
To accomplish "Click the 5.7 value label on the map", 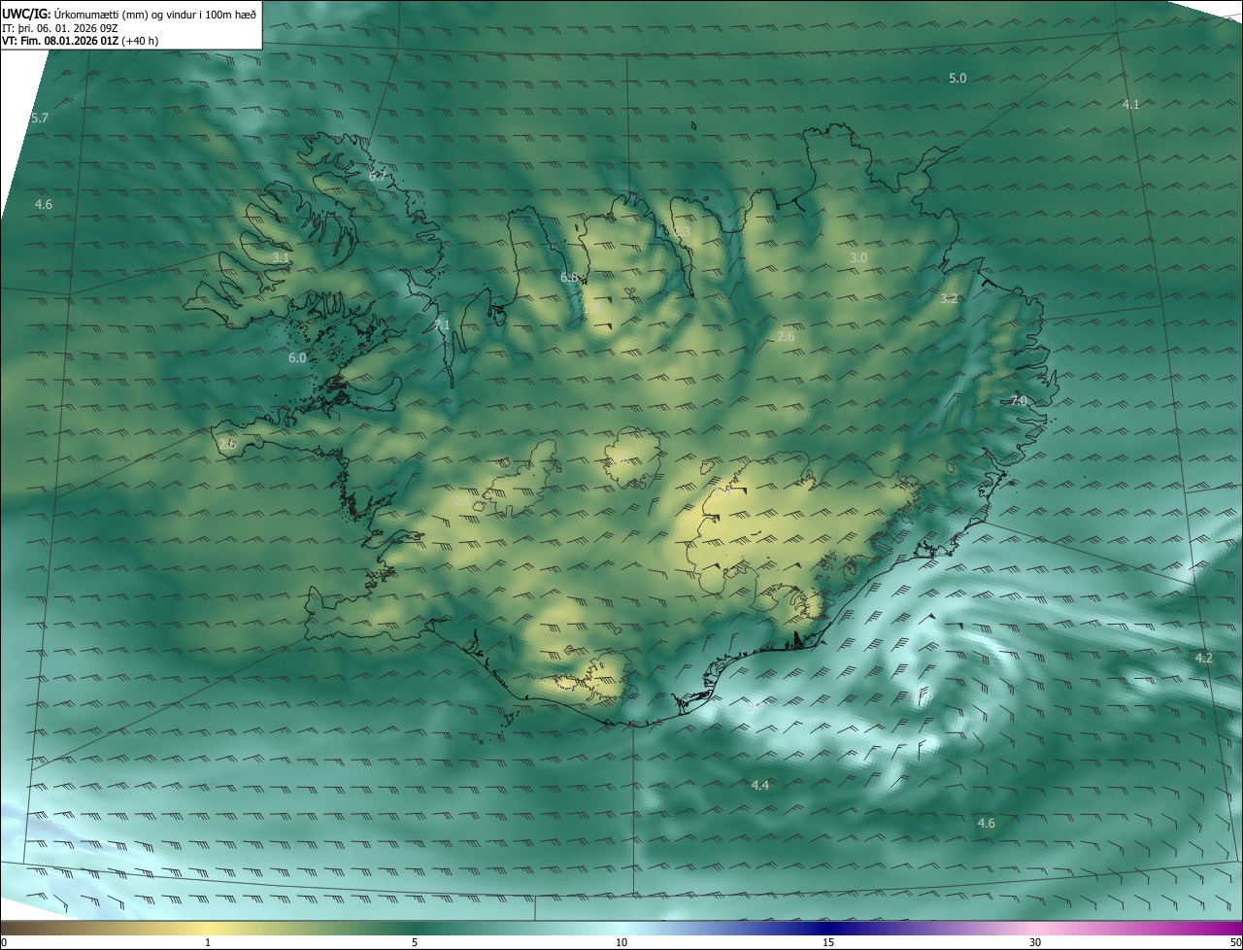I will point(39,118).
